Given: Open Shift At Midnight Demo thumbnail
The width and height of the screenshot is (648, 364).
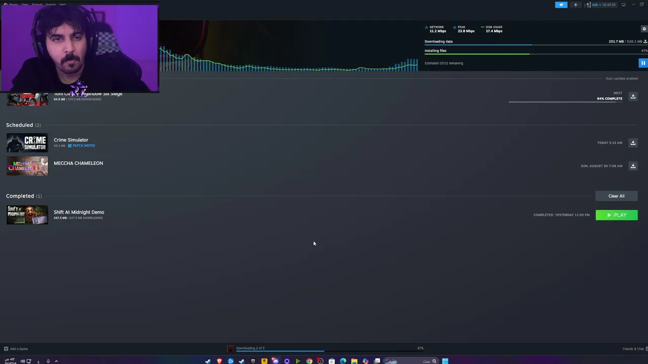Looking at the screenshot, I should click(x=27, y=215).
